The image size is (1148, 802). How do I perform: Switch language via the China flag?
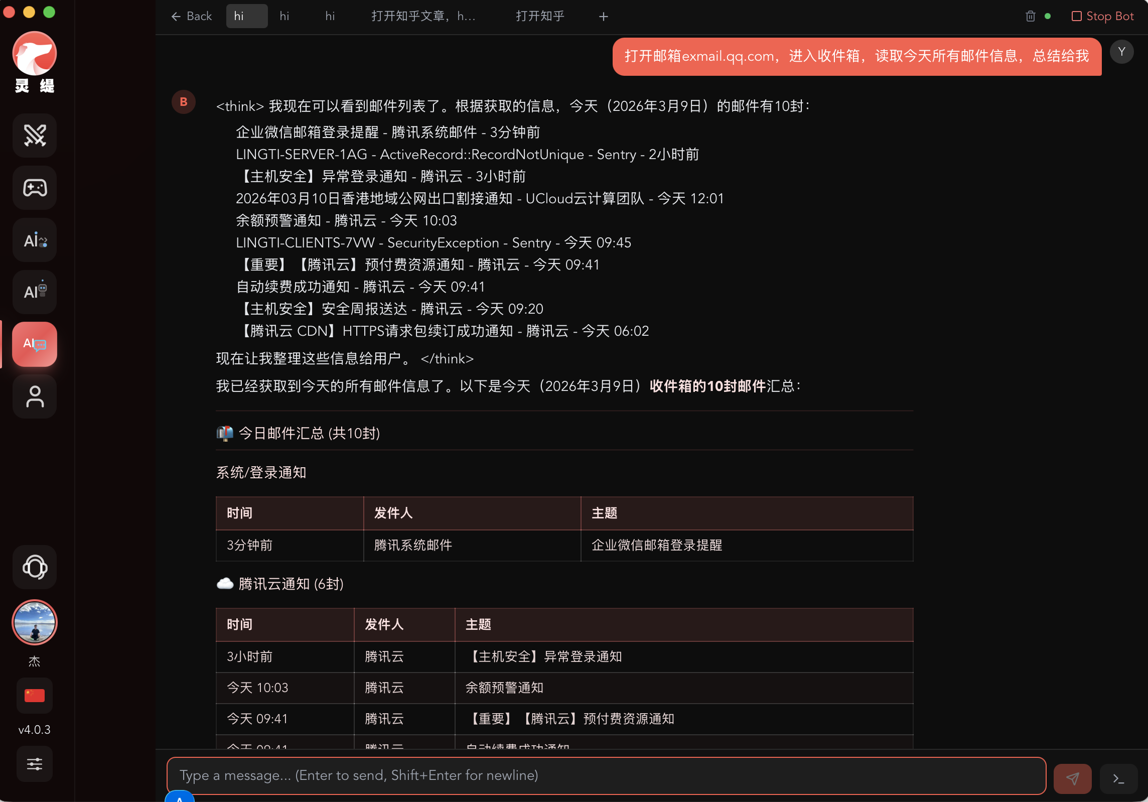[35, 696]
